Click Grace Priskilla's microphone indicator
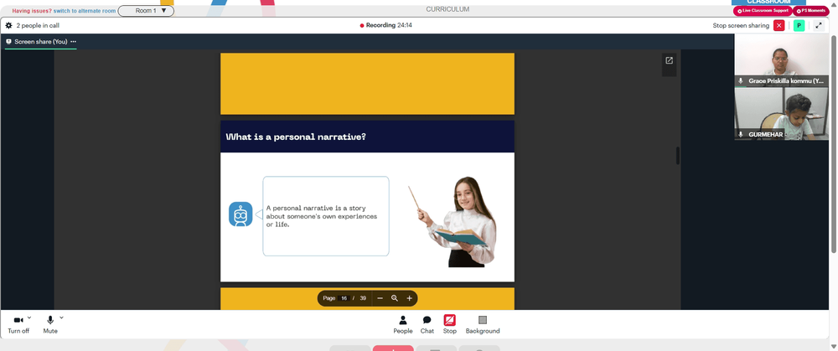This screenshot has width=838, height=351. [x=741, y=81]
